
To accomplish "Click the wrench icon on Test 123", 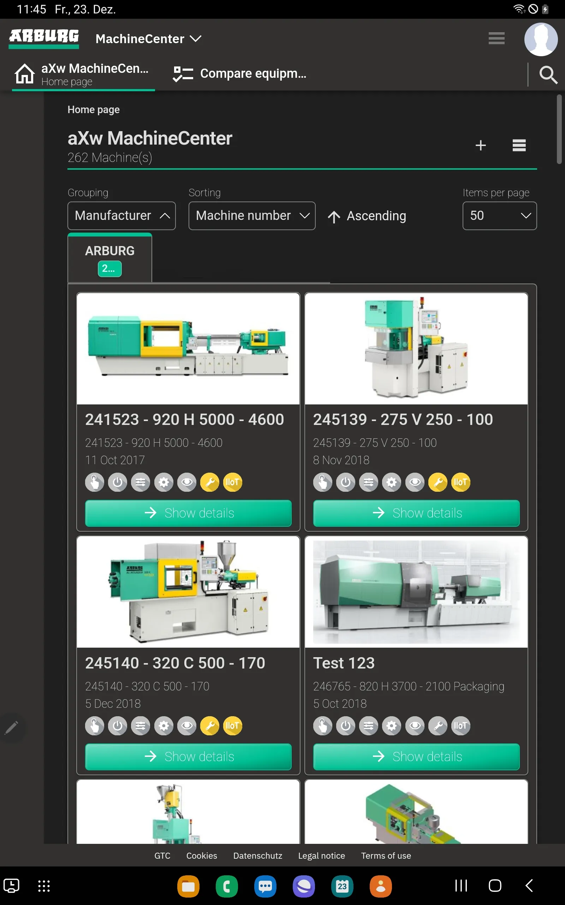I will 438,726.
